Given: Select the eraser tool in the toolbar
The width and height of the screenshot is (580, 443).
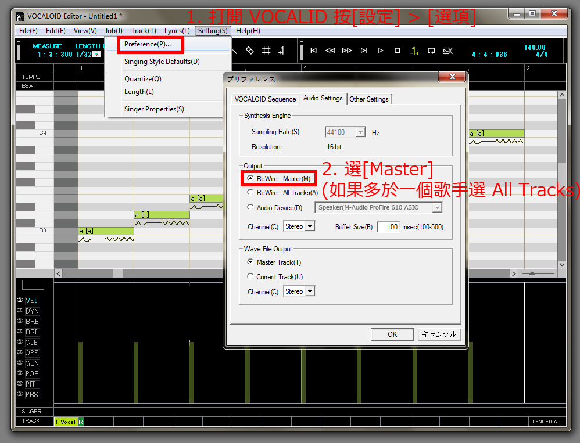Looking at the screenshot, I should (x=250, y=51).
